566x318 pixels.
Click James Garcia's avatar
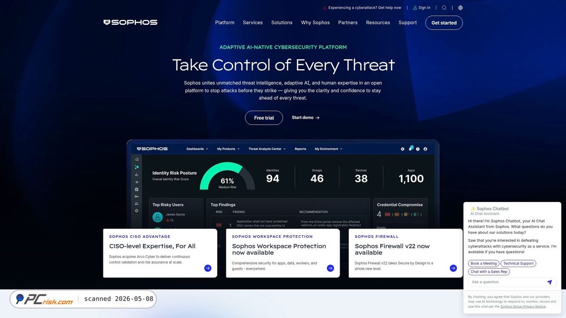tap(157, 217)
